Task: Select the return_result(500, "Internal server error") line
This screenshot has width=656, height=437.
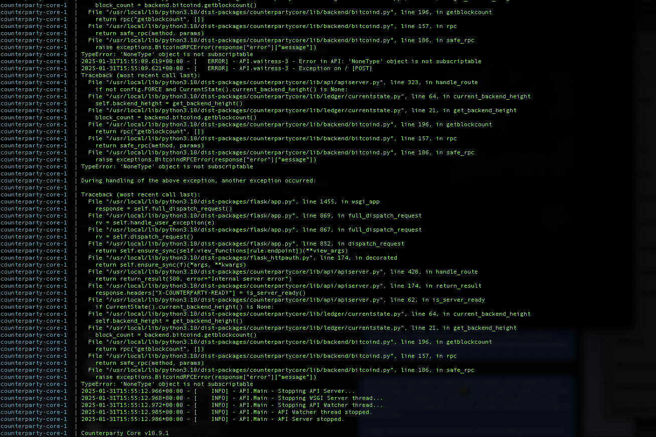Action: [x=193, y=279]
